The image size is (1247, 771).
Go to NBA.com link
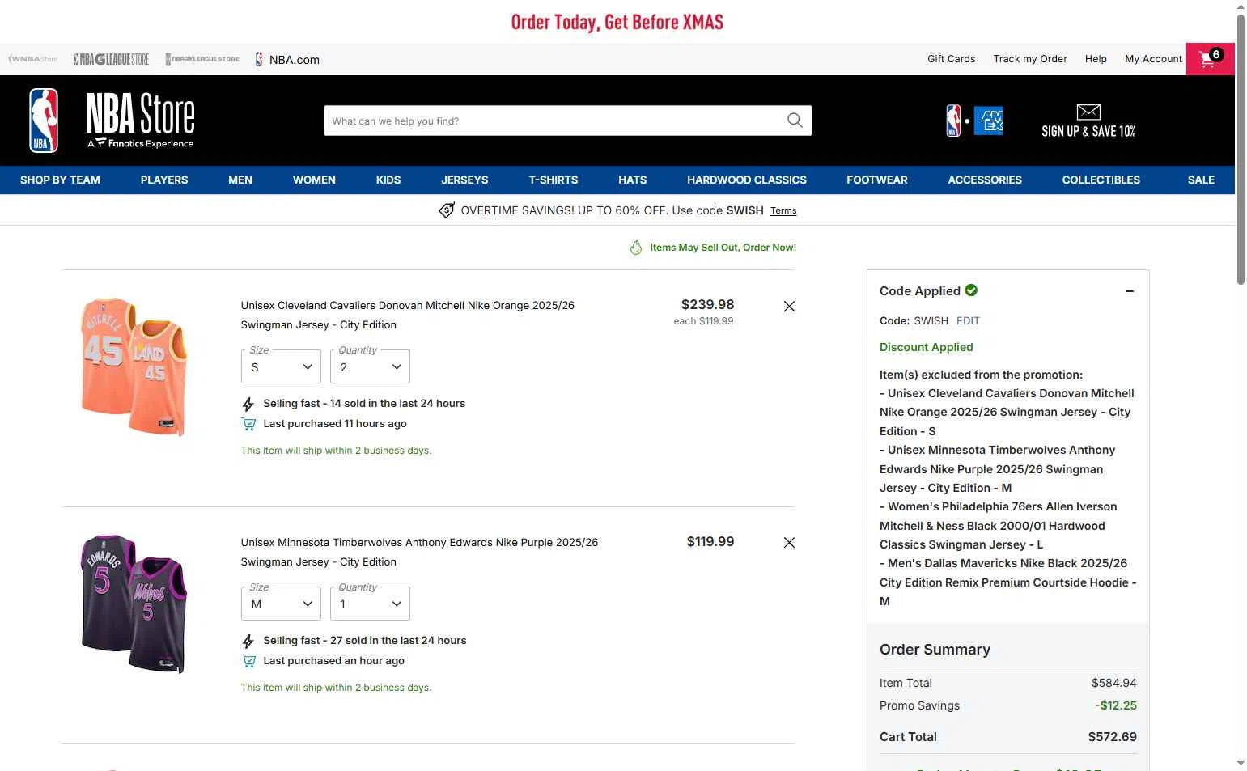[x=287, y=59]
